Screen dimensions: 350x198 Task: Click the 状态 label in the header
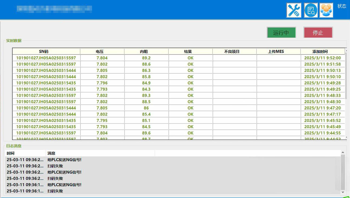point(342,6)
